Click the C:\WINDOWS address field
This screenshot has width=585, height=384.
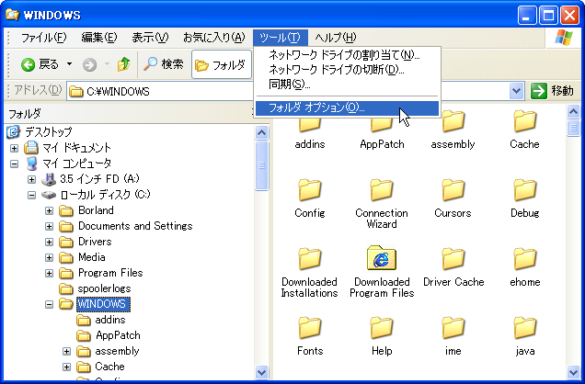pyautogui.click(x=276, y=91)
